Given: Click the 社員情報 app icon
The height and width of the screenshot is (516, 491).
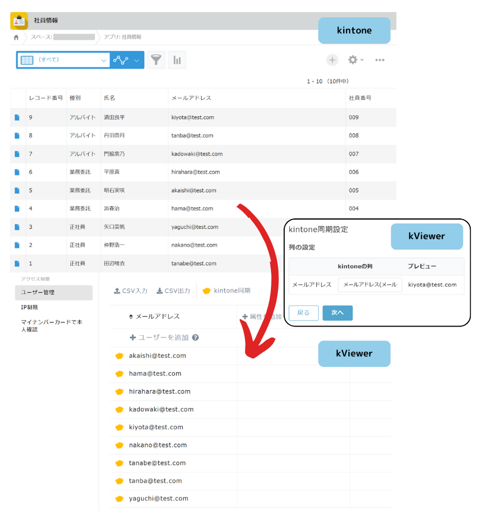Looking at the screenshot, I should point(19,21).
